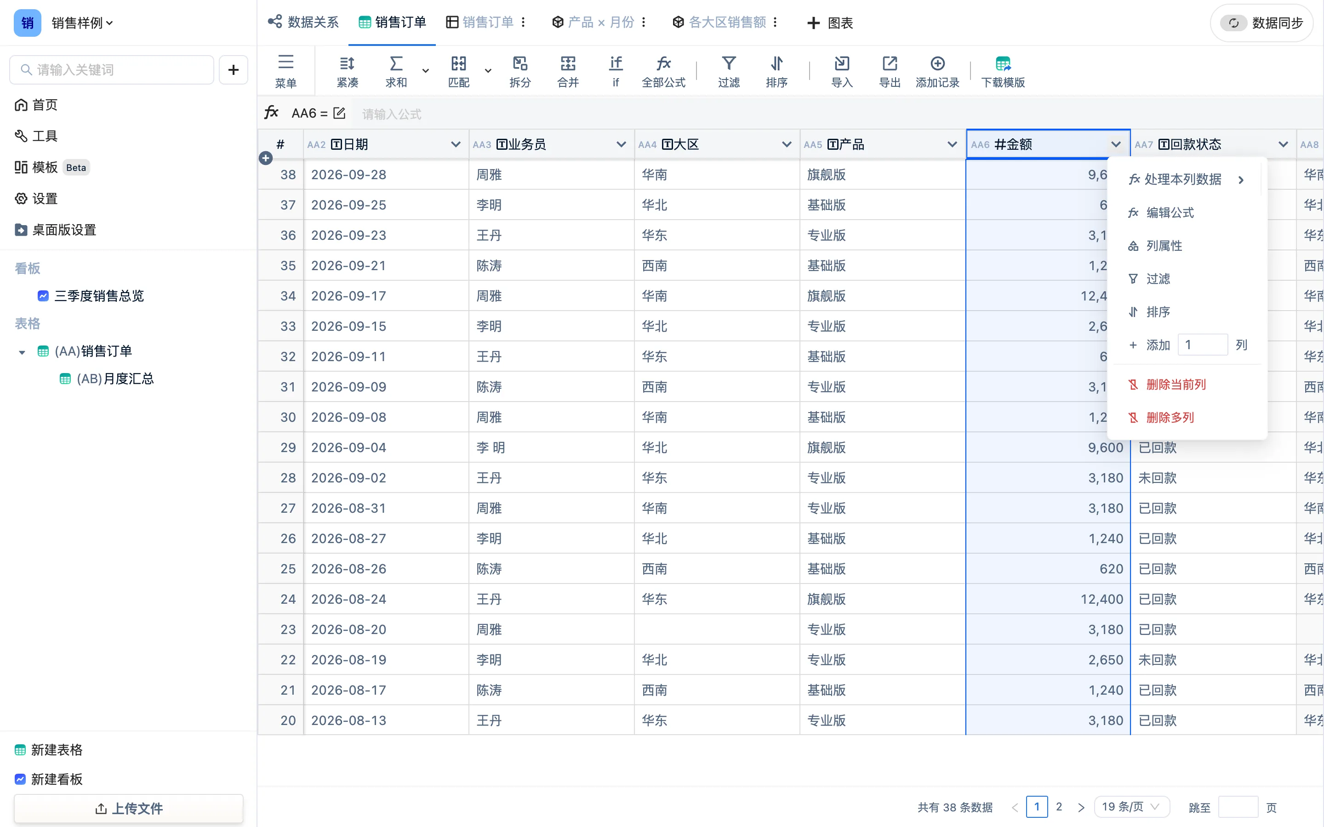The height and width of the screenshot is (827, 1324).
Task: Click + 添加 to add columns
Action: click(1150, 345)
